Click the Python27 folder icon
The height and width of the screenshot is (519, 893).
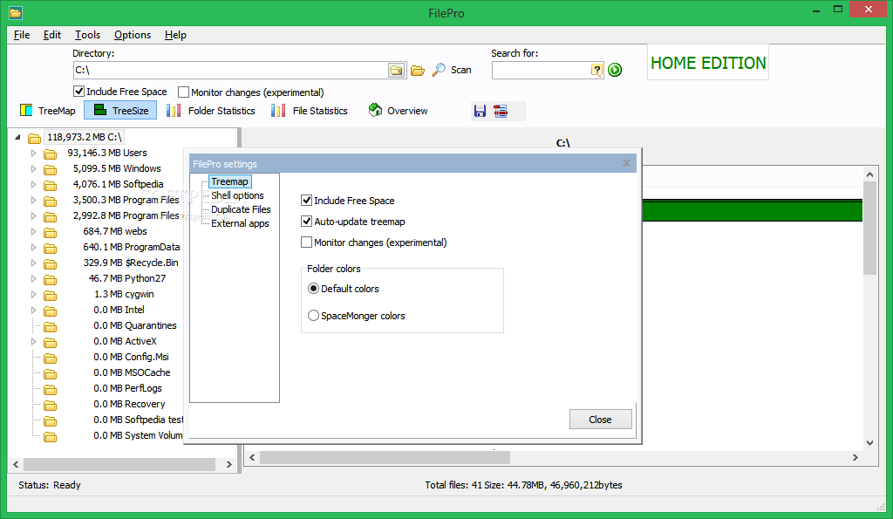tap(50, 280)
